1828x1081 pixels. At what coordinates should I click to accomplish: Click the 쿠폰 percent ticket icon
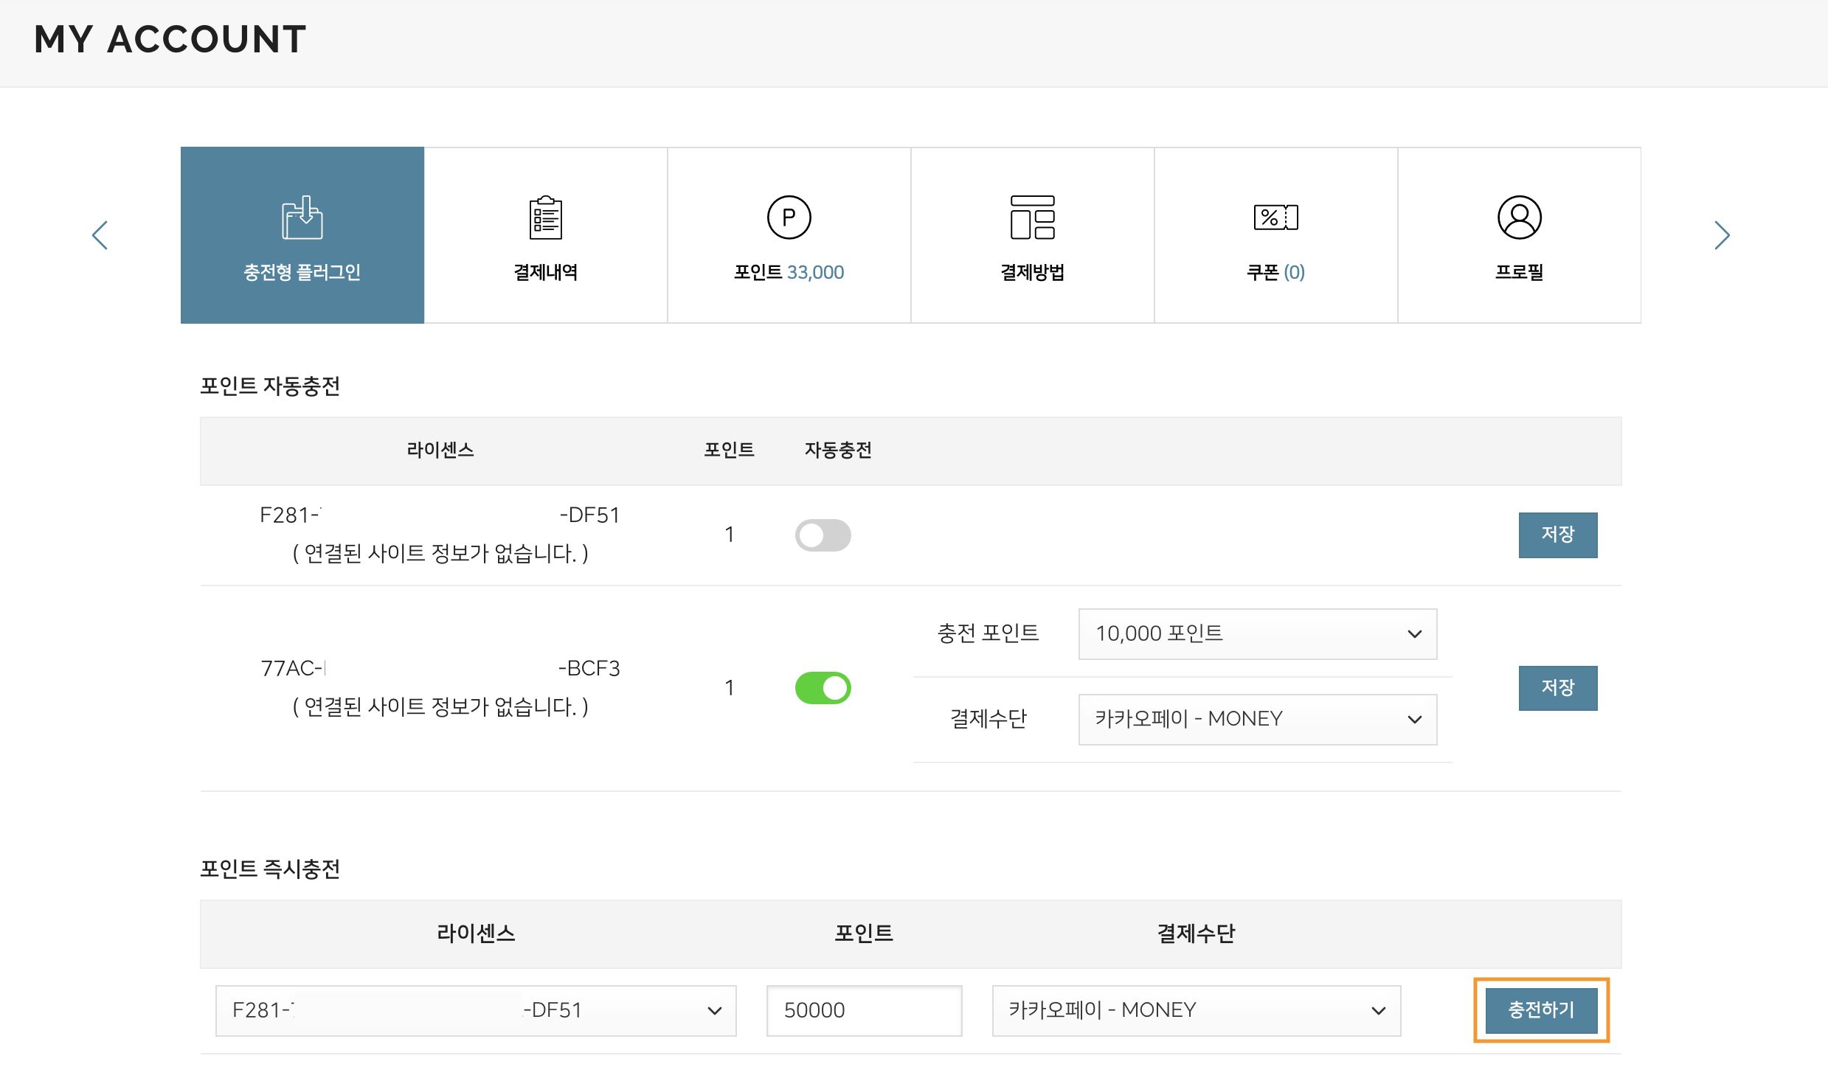[x=1276, y=218]
